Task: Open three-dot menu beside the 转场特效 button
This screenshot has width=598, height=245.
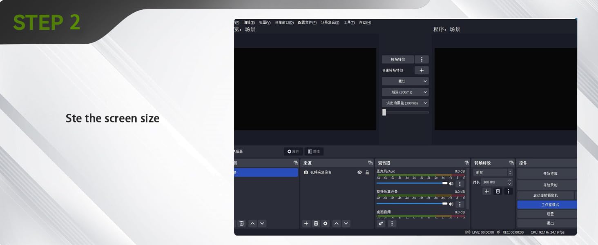Action: click(422, 60)
